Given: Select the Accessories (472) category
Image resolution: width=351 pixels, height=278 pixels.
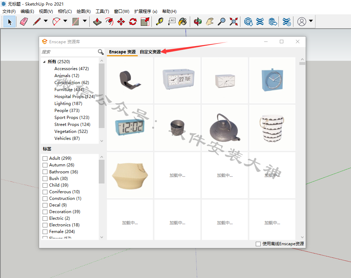Looking at the screenshot, I should (72, 69).
